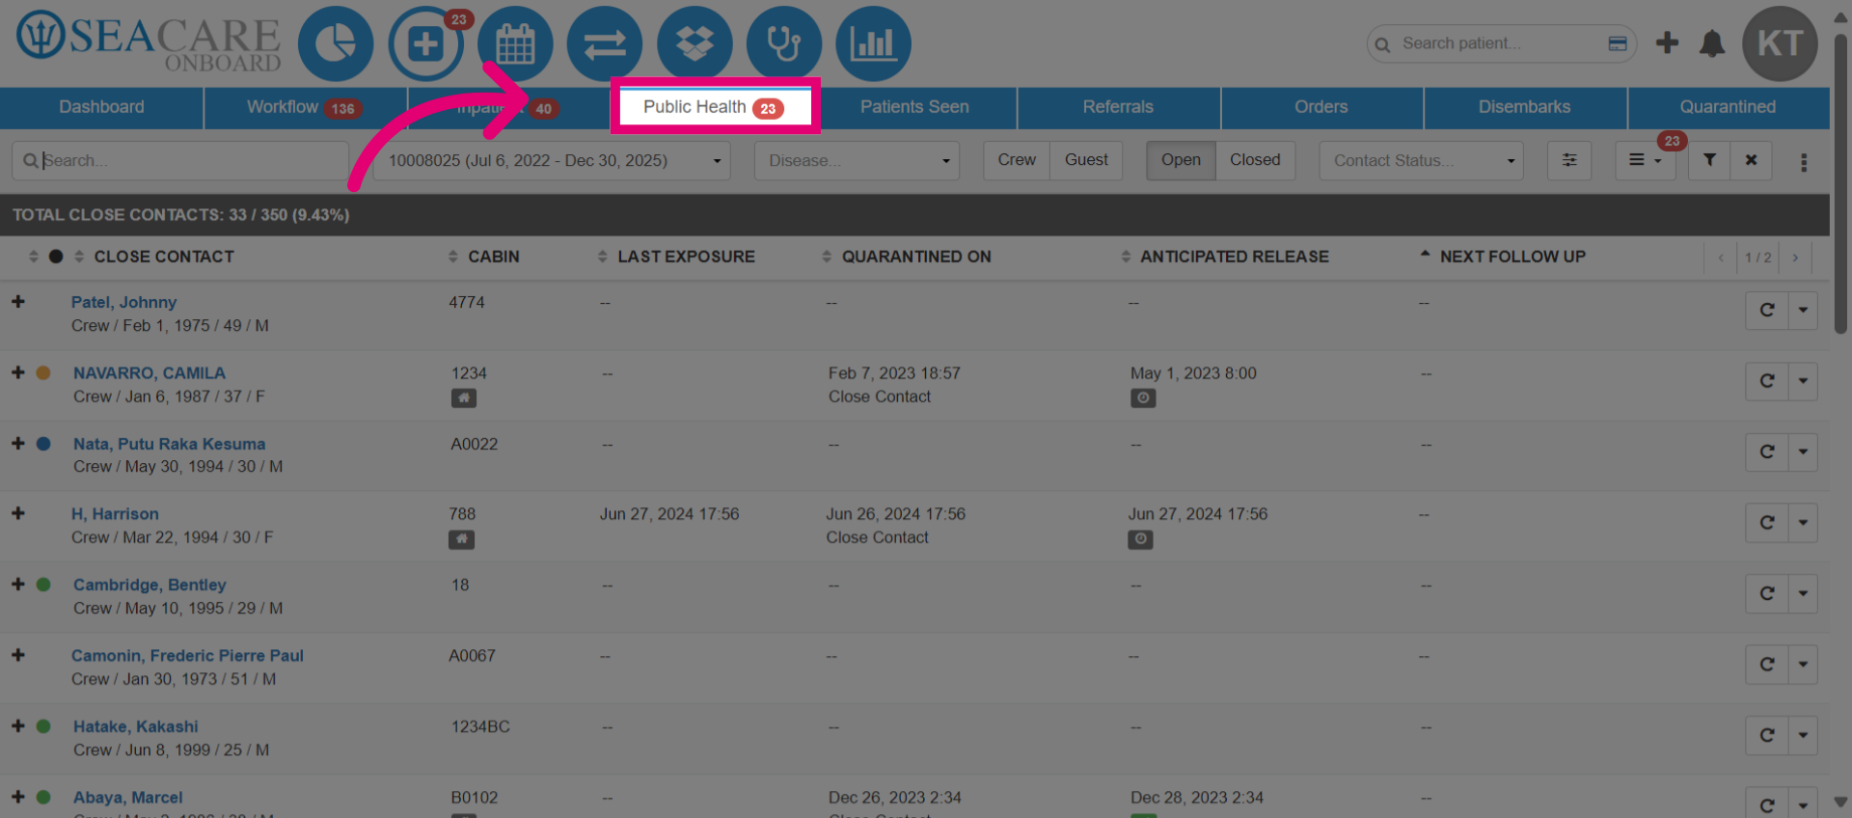Open Hatake, Kakashi patient link
The height and width of the screenshot is (818, 1852).
point(136,726)
